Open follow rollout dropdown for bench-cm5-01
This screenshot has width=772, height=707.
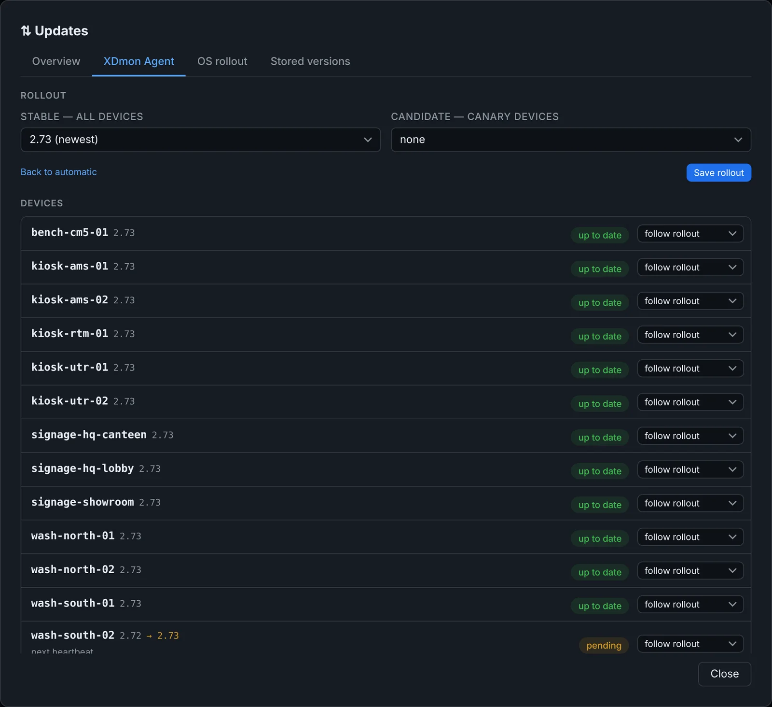(690, 234)
